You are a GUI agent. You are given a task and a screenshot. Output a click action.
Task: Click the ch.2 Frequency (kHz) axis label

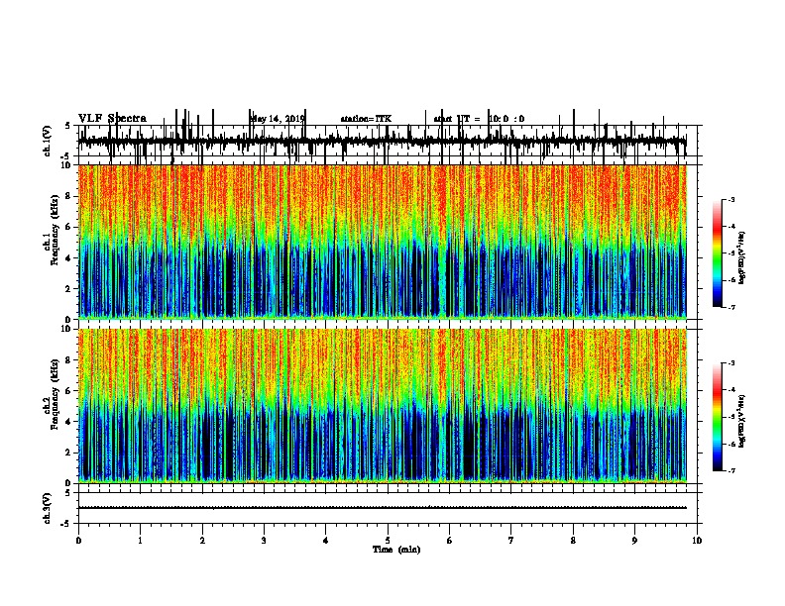pyautogui.click(x=53, y=394)
